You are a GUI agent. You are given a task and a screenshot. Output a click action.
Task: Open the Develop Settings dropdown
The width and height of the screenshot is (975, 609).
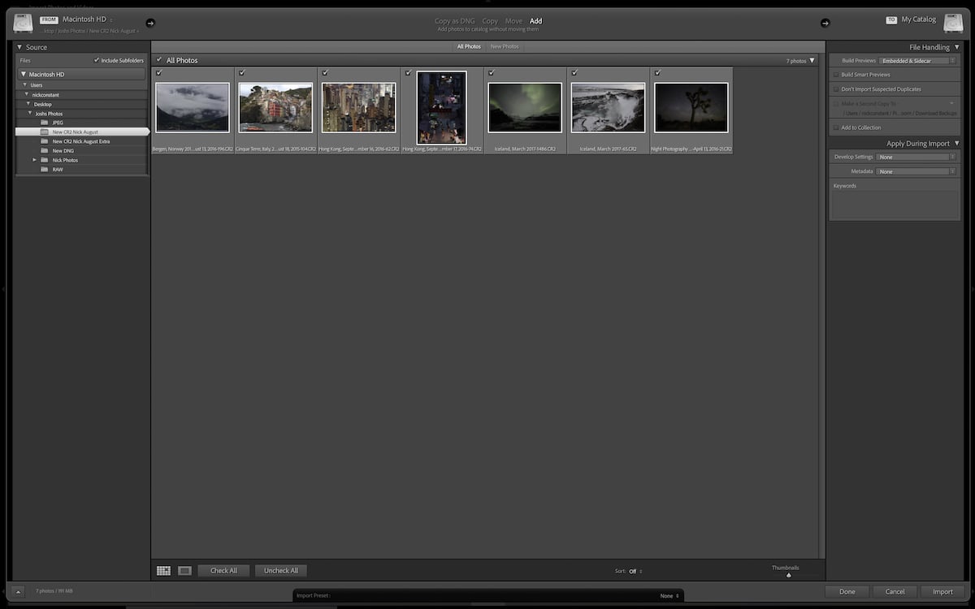click(x=916, y=157)
